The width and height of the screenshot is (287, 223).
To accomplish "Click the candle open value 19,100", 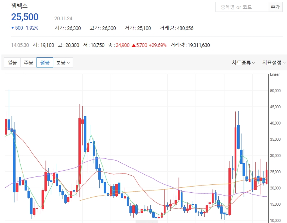I will [x=47, y=45].
